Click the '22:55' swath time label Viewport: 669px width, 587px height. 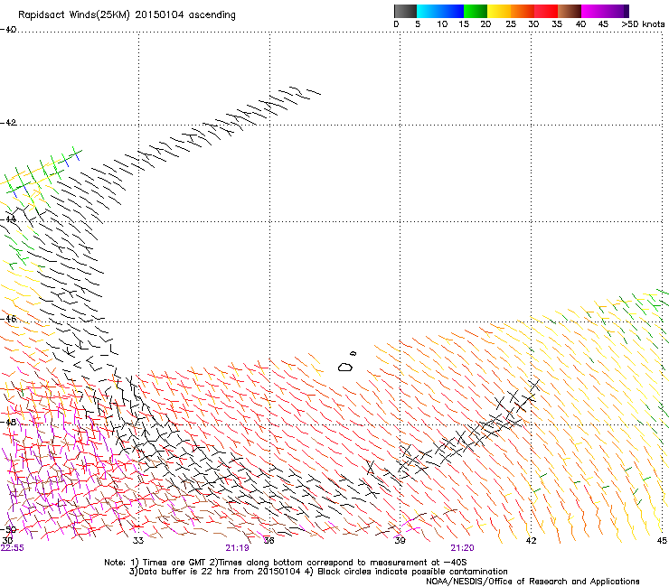pyautogui.click(x=13, y=548)
